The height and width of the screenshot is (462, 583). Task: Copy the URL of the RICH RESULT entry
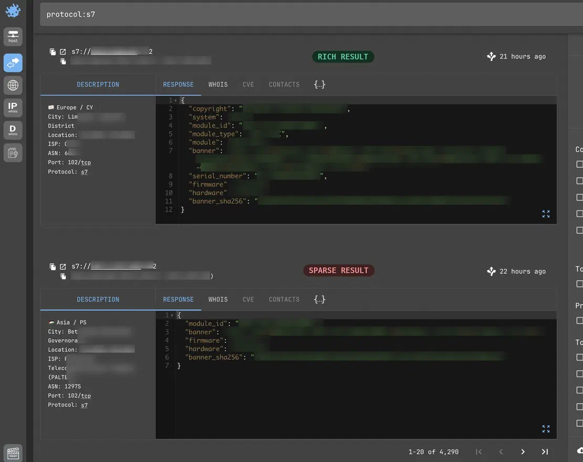pos(53,51)
